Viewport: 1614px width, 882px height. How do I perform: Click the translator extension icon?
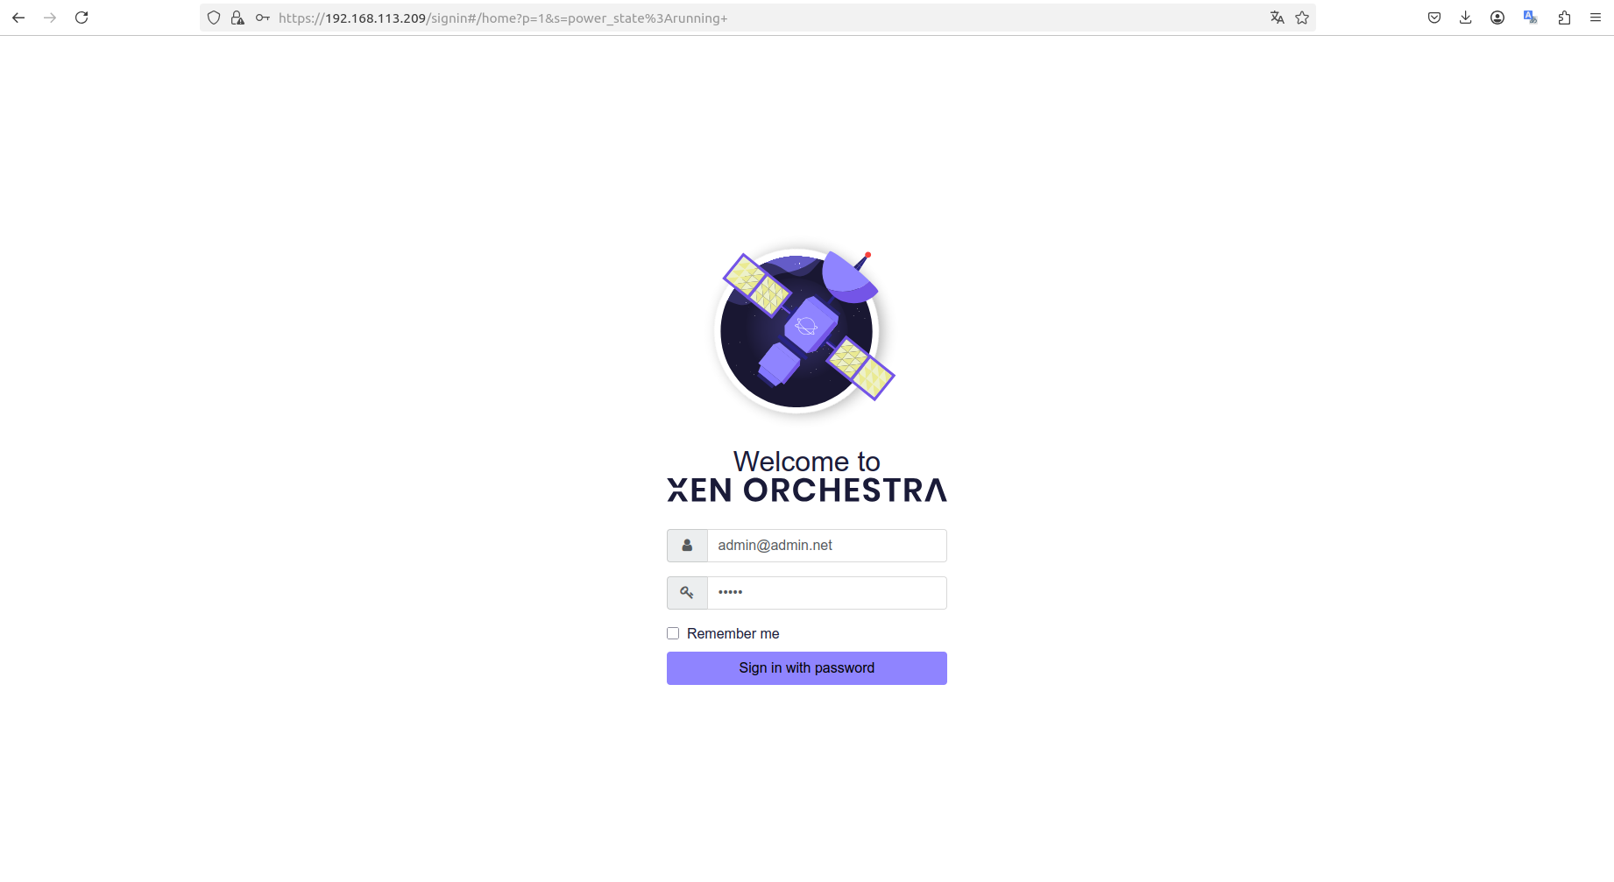1531,18
